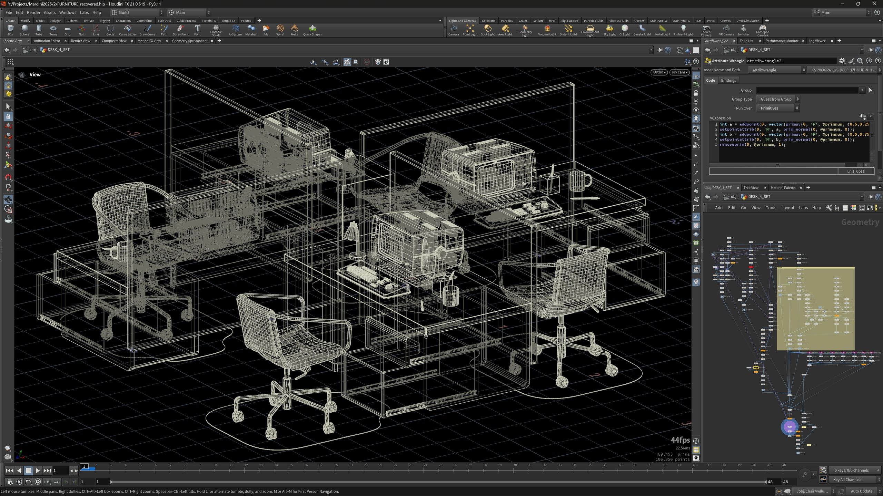This screenshot has height=496, width=883.
Task: Choose the Platonic Solids tool
Action: click(x=216, y=30)
